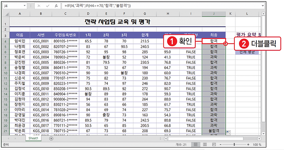The image size is (284, 150).
Task: Select row 12 header
Action: (6, 84)
